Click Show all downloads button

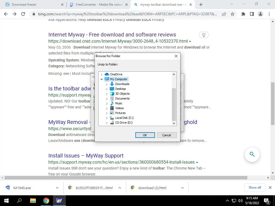tap(255, 187)
